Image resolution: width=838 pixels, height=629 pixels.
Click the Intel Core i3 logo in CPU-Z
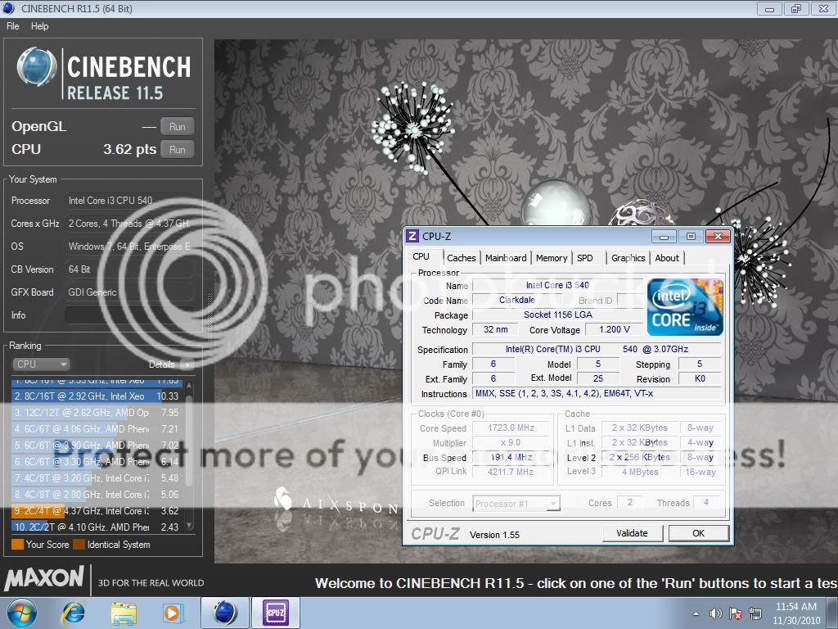(685, 307)
